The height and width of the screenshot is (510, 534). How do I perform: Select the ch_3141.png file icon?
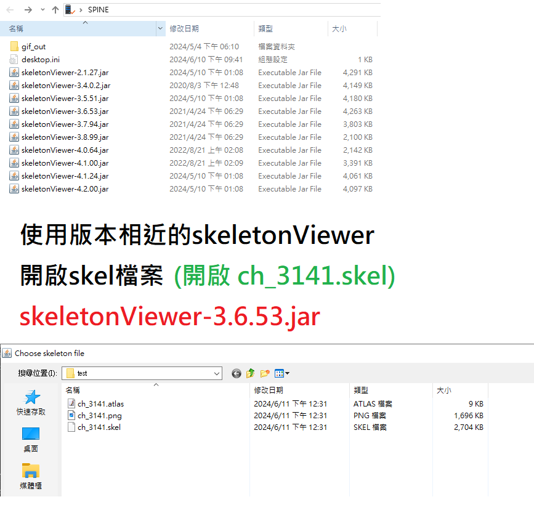pos(71,415)
